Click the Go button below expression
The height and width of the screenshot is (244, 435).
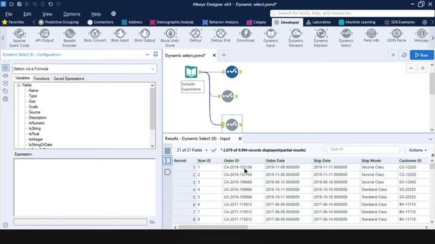click(x=152, y=222)
